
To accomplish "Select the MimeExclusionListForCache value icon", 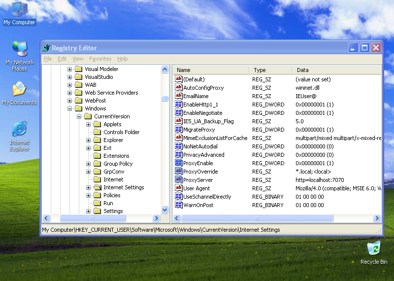I will [178, 138].
